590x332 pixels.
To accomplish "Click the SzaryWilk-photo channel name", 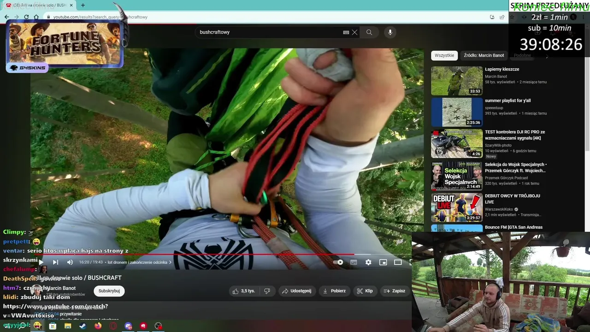I will (x=498, y=145).
